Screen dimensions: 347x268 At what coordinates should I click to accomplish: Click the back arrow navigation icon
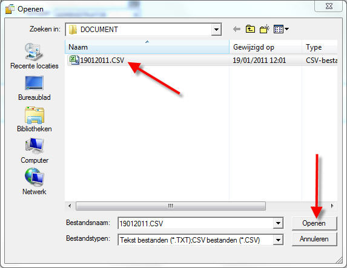(237, 29)
